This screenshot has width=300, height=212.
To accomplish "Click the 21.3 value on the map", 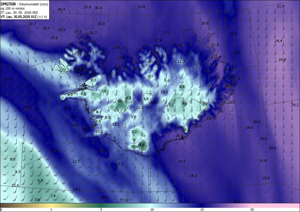I will [x=220, y=78].
